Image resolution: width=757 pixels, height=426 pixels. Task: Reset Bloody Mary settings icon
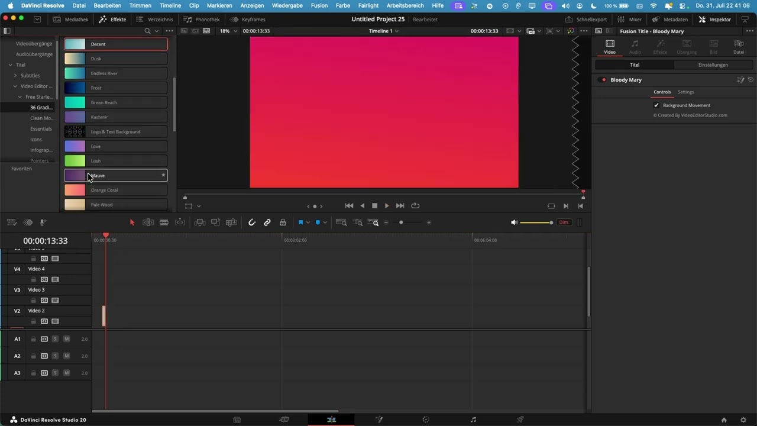pos(750,80)
